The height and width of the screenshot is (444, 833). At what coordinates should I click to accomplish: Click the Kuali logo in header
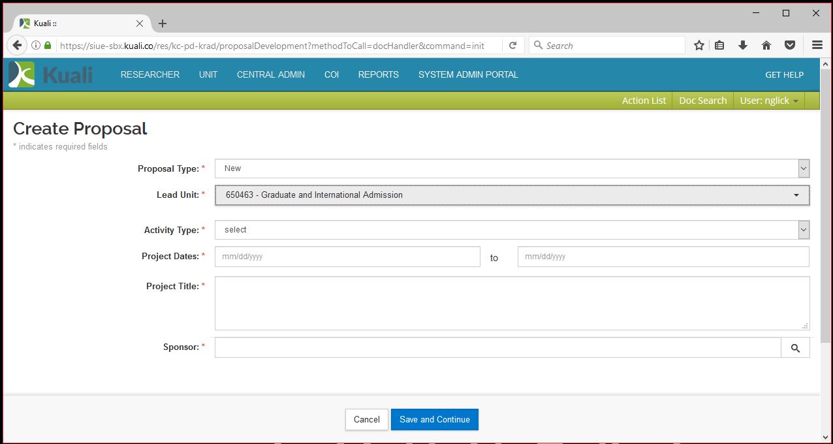point(51,74)
